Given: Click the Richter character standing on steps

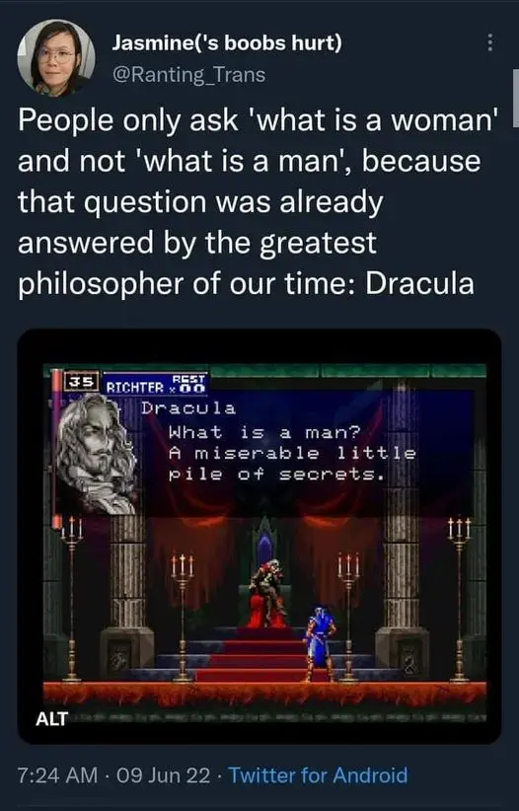Looking at the screenshot, I should coord(319,644).
